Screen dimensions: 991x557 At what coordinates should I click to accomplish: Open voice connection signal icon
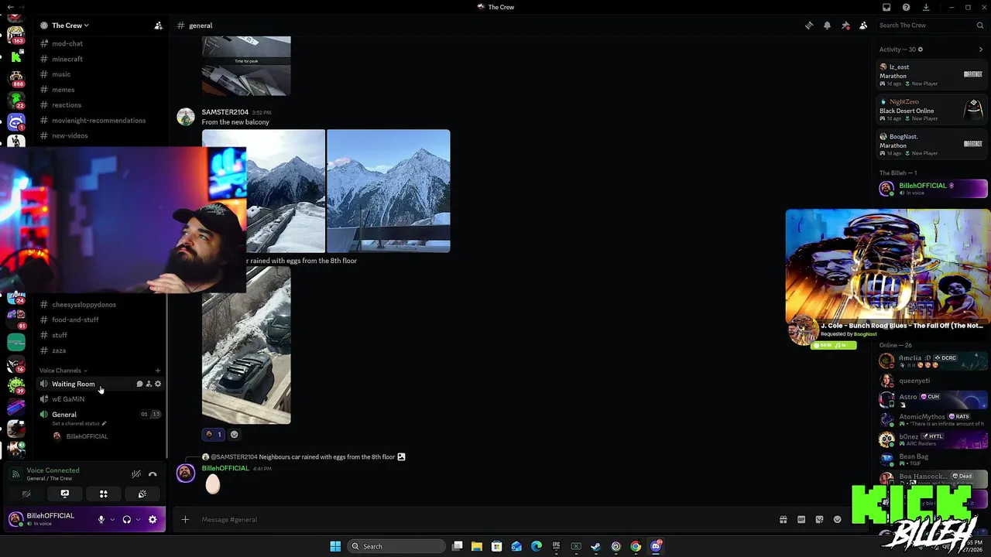click(x=15, y=474)
